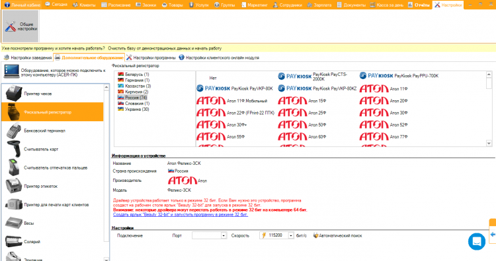Select Атол 77Ф registrar
The height and width of the screenshot is (261, 496).
(x=384, y=137)
